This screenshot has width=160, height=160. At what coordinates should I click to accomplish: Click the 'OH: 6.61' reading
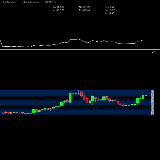click(x=109, y=10)
